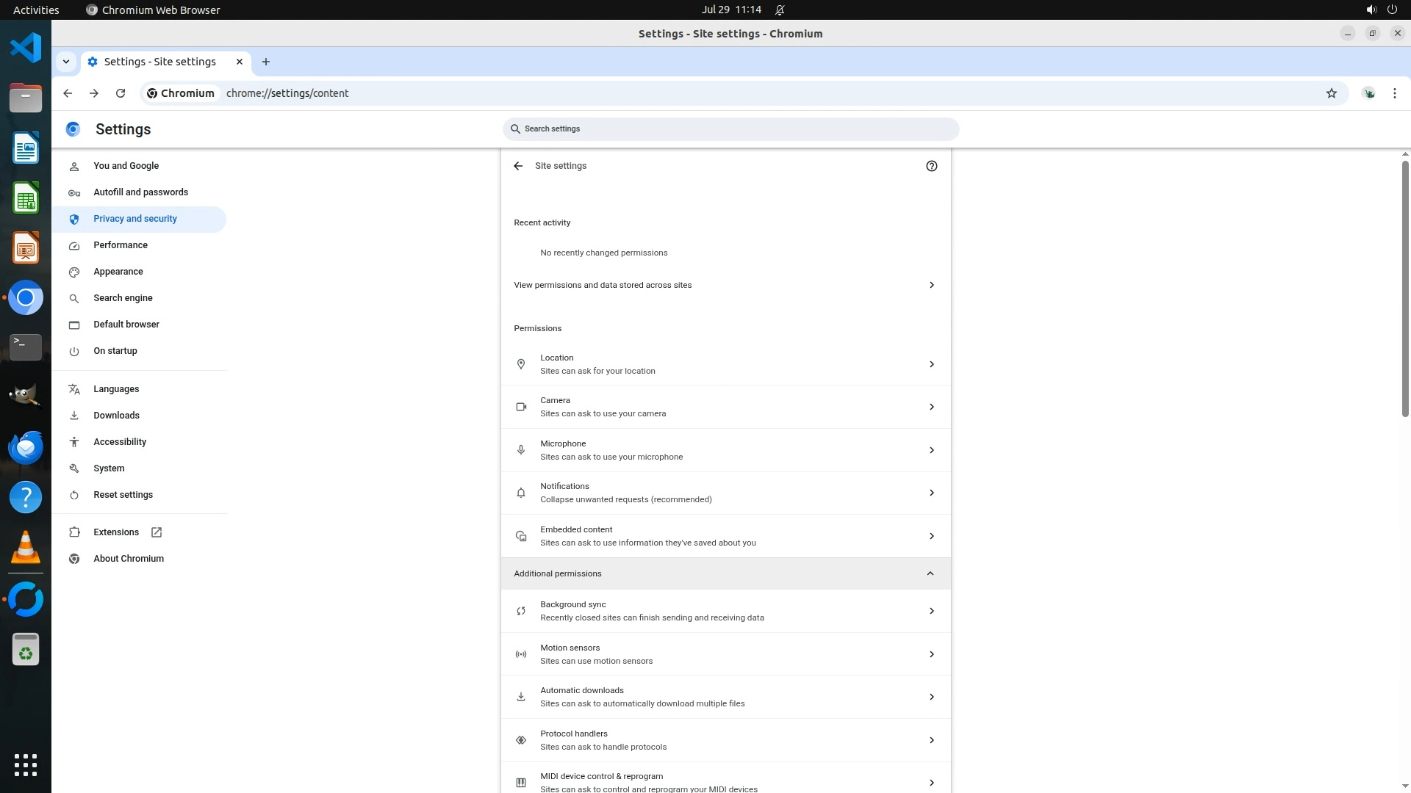1411x793 pixels.
Task: Open the About Chromium page
Action: [x=129, y=559]
